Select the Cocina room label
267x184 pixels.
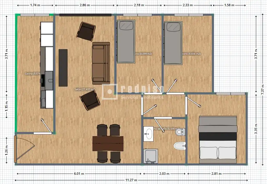pos(33,73)
